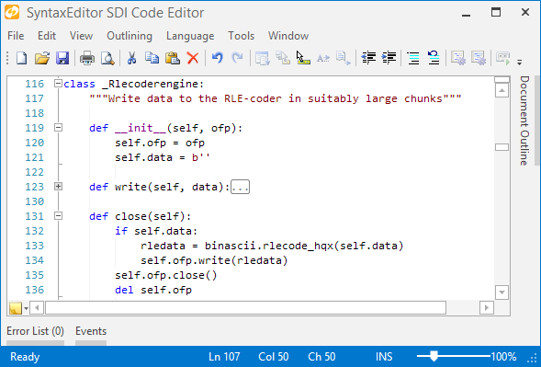Collapse the _Rlecoderengine class outline node

[x=58, y=84]
